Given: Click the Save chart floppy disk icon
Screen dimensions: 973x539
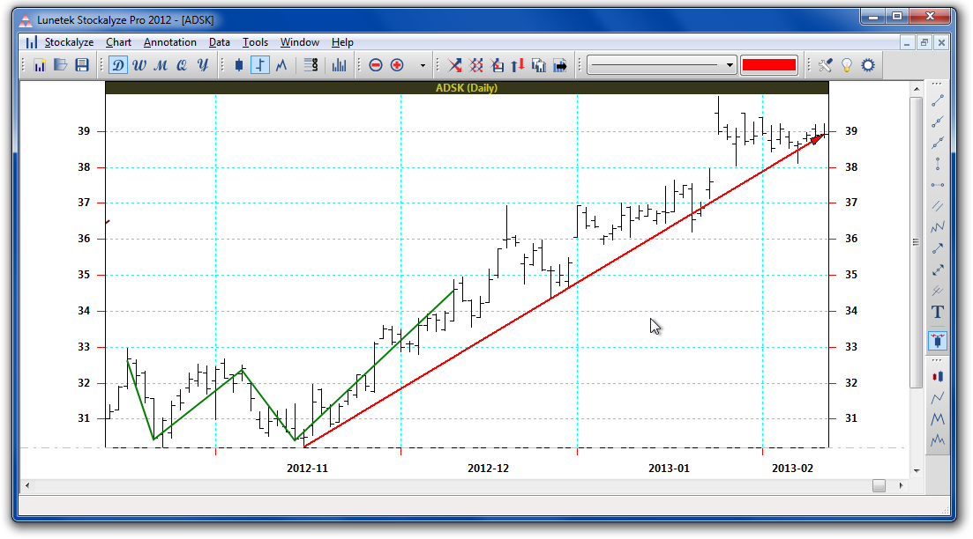Looking at the screenshot, I should 82,65.
